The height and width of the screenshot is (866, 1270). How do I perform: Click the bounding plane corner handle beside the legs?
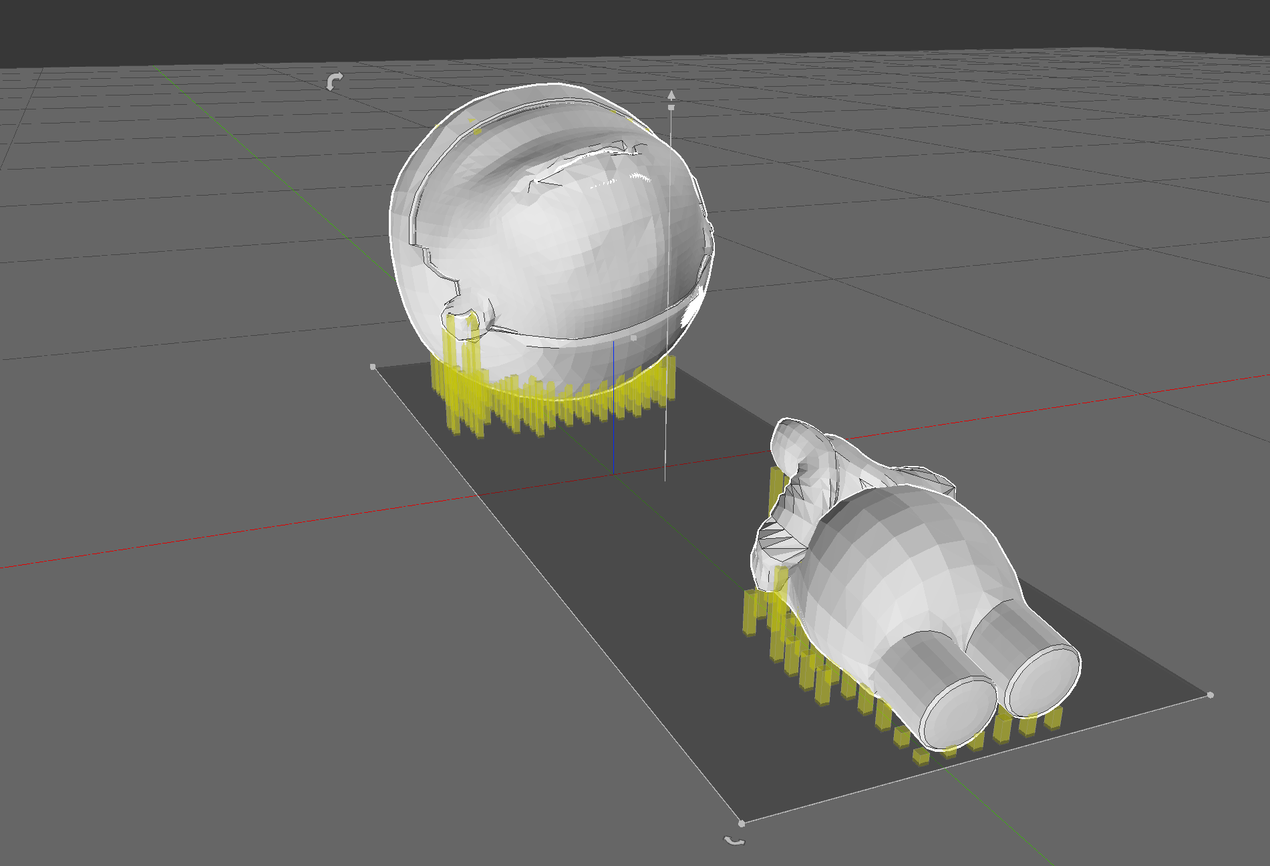point(1211,695)
